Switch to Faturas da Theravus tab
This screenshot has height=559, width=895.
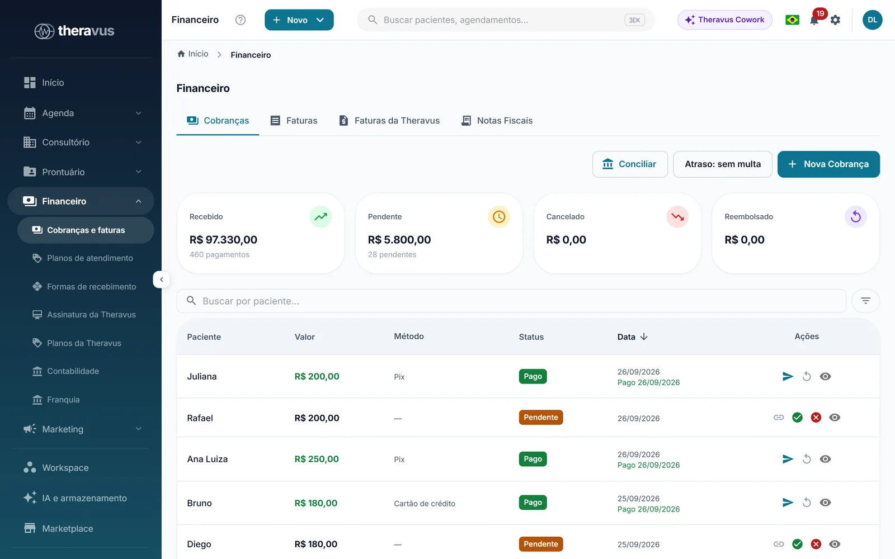tap(389, 120)
